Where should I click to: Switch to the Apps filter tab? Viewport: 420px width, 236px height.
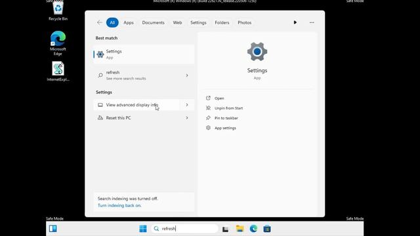(129, 22)
